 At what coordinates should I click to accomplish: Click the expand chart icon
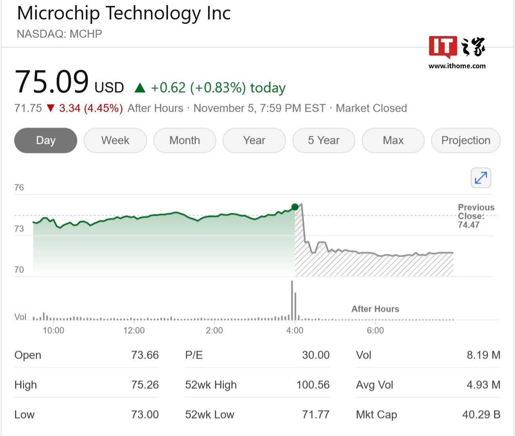point(481,178)
